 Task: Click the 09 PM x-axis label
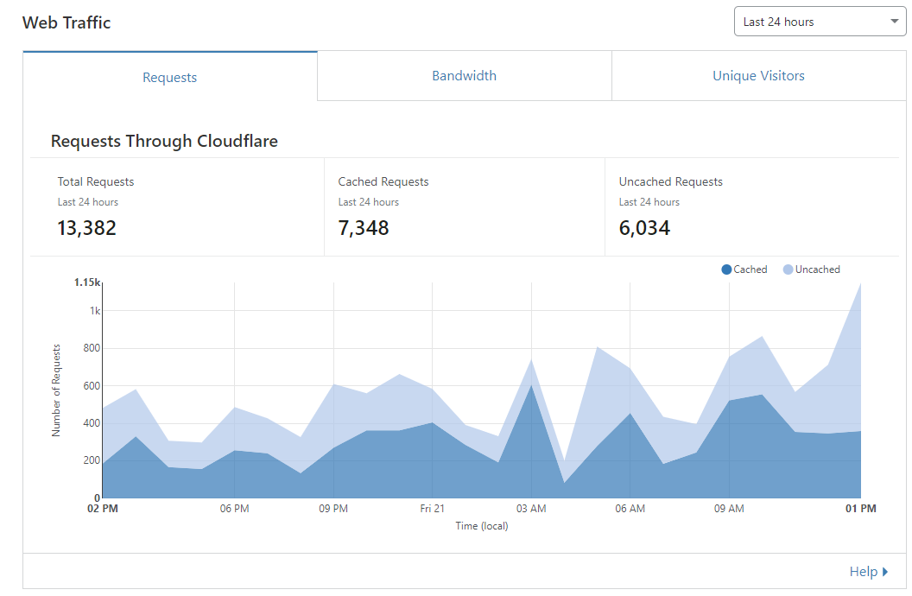(333, 509)
